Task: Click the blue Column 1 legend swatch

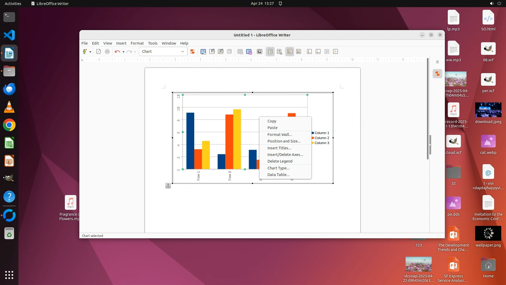Action: 313,133
